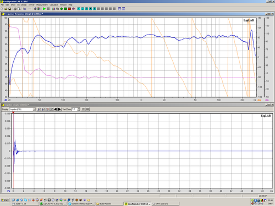The width and height of the screenshot is (275, 206).
Task: Toggle cyan curve memory button 3
Action: 86,9
